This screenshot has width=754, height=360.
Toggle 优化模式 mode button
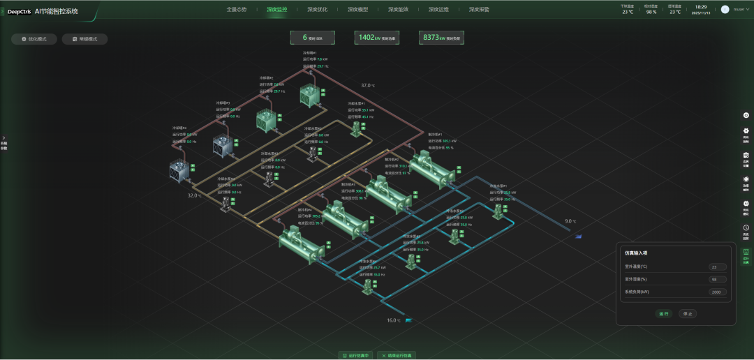coord(34,39)
